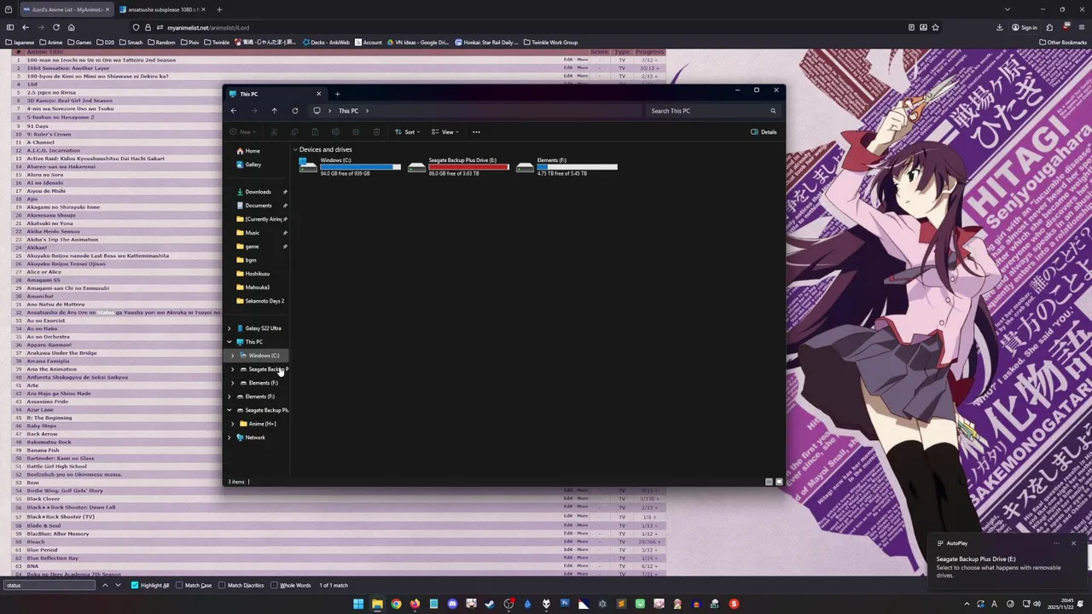
Task: Click the current folder icon in address bar
Action: 317,111
